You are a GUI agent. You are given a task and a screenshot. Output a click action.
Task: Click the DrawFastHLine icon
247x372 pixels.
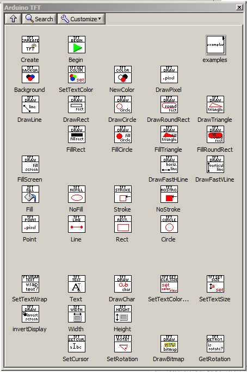[169, 164]
